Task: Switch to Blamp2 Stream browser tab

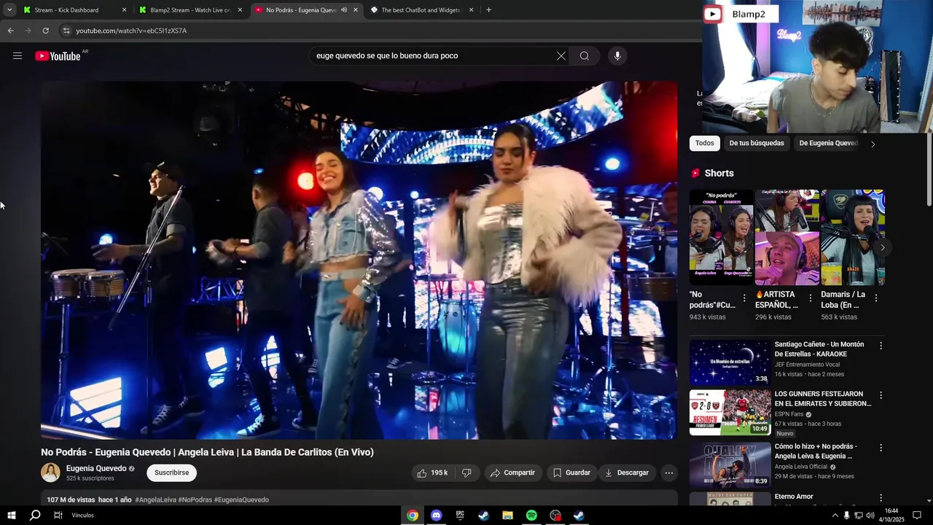Action: click(x=190, y=10)
